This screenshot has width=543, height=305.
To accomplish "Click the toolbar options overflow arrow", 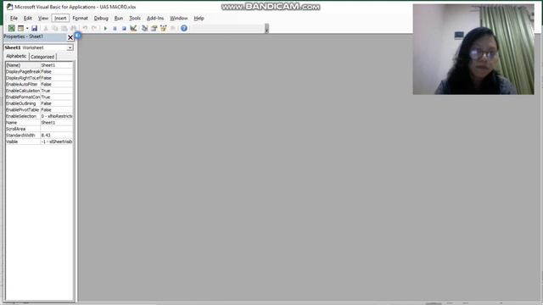I will click(x=266, y=29).
